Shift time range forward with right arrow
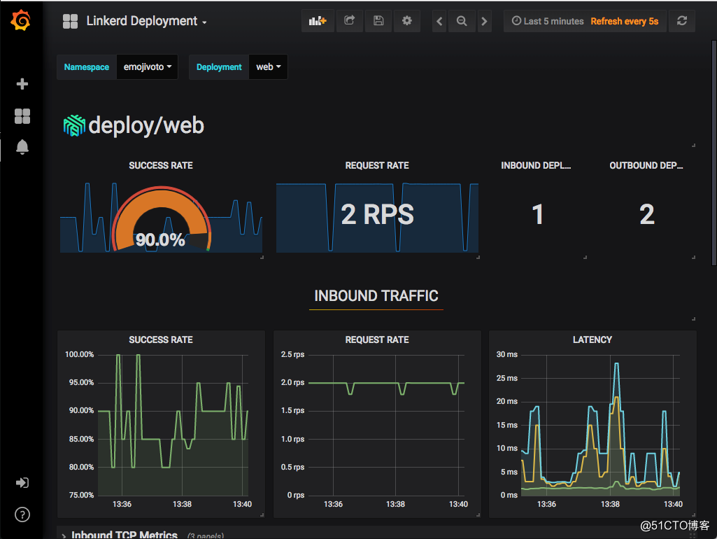The height and width of the screenshot is (539, 717). click(484, 21)
